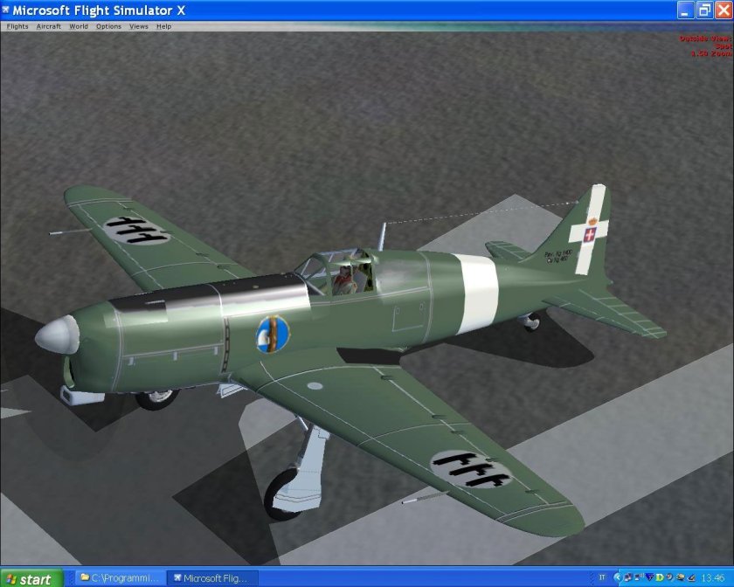734x587 pixels.
Task: Click the Flight Simulator title bar icon
Action: click(x=8, y=10)
